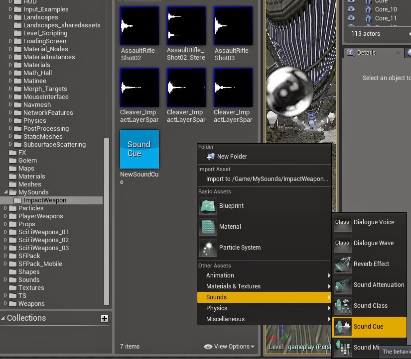Viewport: 411px width, 359px height.
Task: Choose Sound Attenuation from the submenu
Action: tap(369, 285)
